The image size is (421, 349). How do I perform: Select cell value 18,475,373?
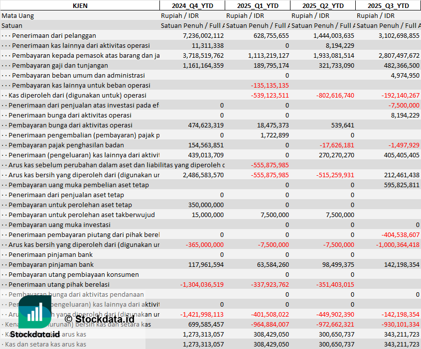coord(273,125)
